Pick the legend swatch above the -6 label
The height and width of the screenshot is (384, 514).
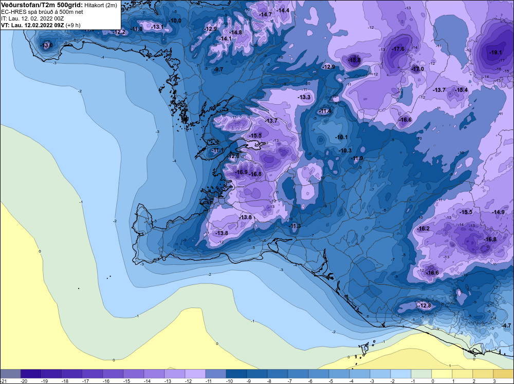(319, 374)
